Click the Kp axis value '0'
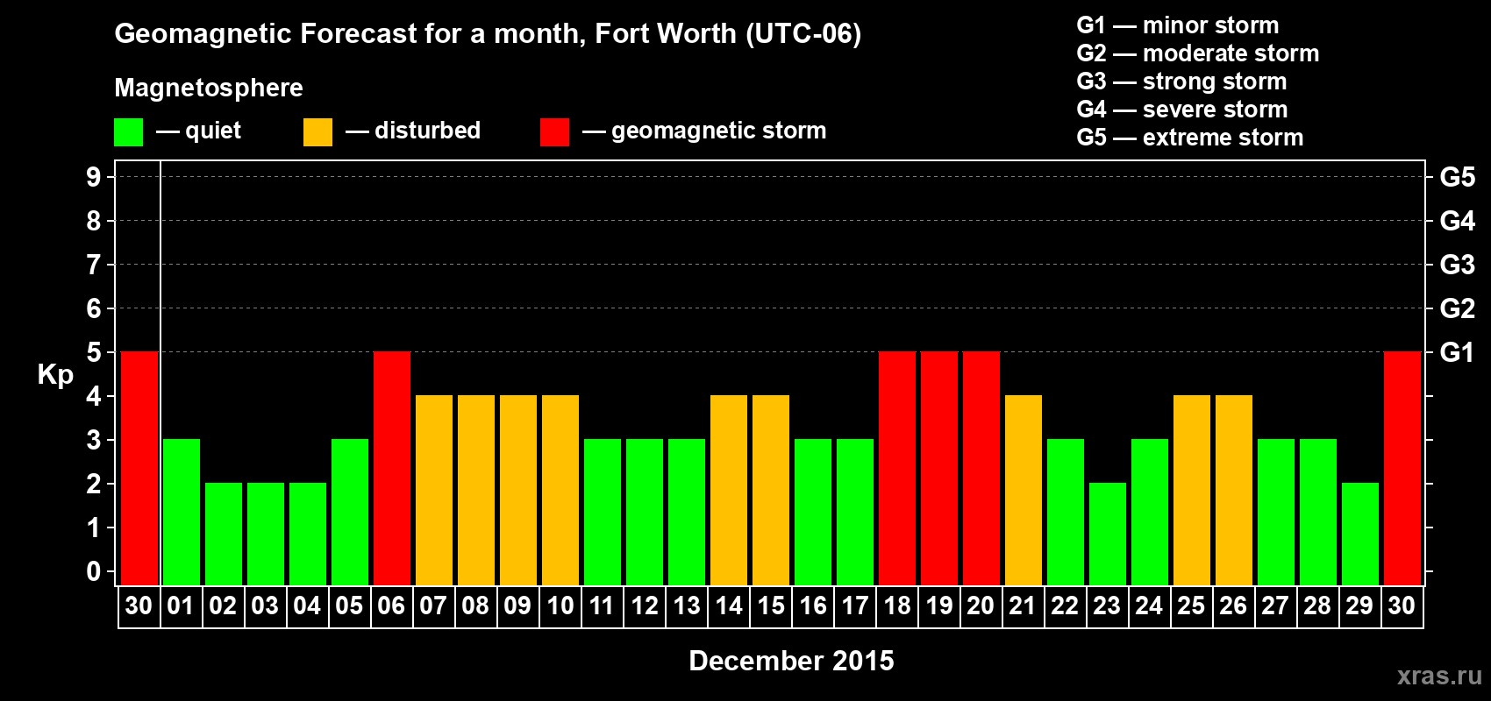 pos(94,571)
